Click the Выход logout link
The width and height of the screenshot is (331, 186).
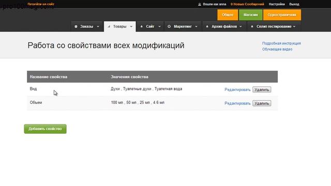294,4
